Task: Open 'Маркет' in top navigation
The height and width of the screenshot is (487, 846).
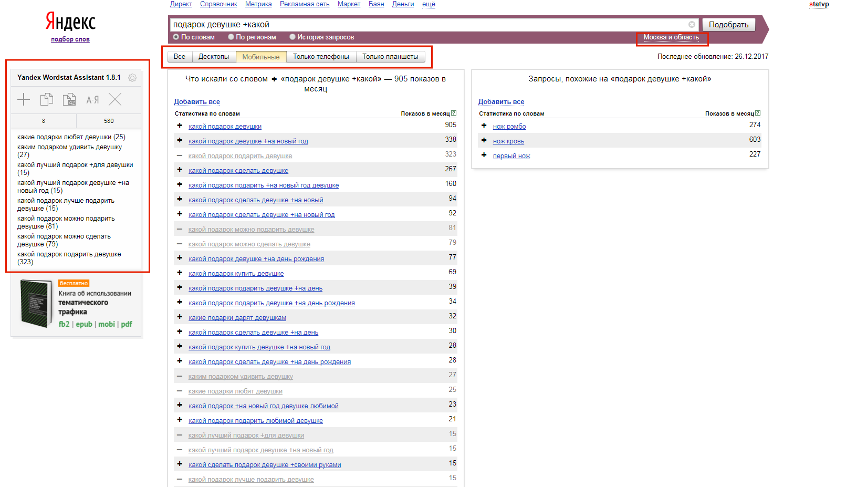Action: (349, 4)
